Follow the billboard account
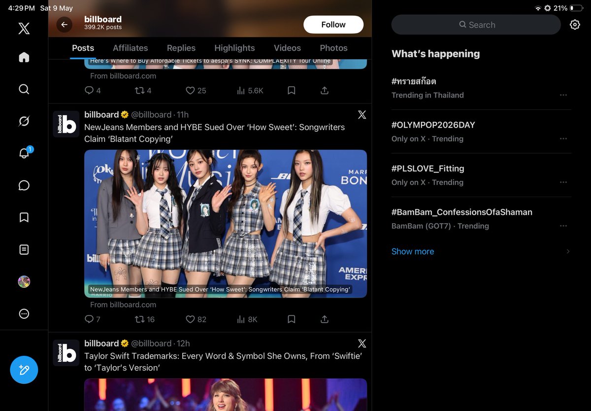This screenshot has height=411, width=591. (333, 25)
